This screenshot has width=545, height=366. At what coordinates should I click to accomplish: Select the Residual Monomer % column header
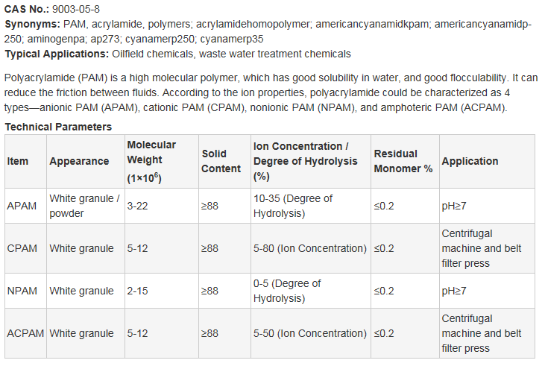pos(405,161)
